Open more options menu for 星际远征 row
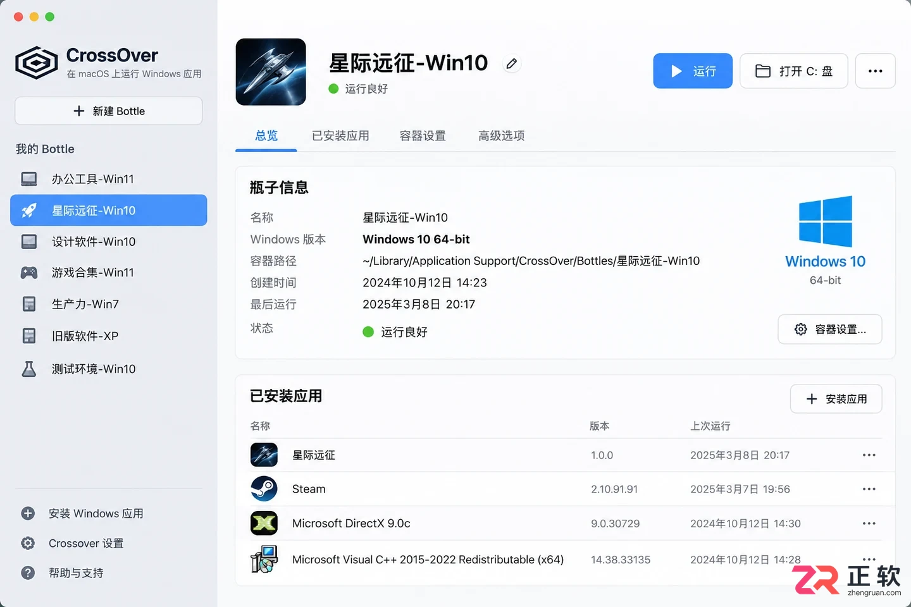The width and height of the screenshot is (911, 607). (869, 455)
